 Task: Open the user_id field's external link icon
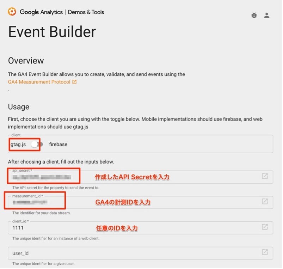coord(265,252)
